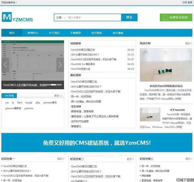Go to the 新闻中心 menu item

coord(33,33)
